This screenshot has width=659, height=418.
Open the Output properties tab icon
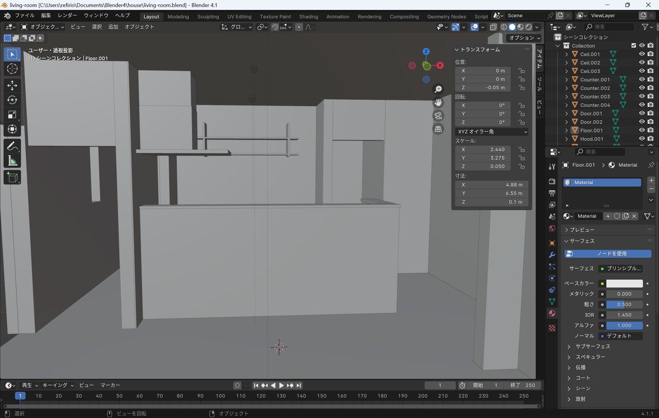(552, 193)
